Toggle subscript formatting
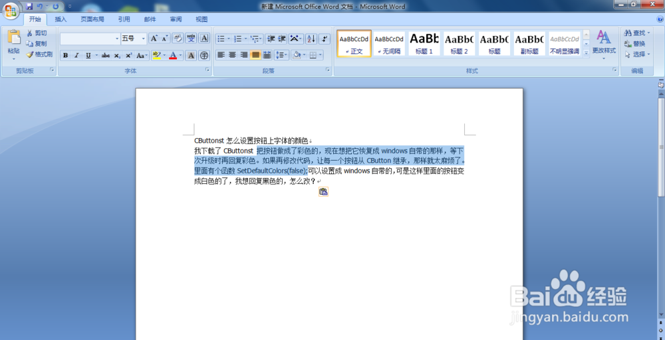The height and width of the screenshot is (340, 665). [117, 56]
